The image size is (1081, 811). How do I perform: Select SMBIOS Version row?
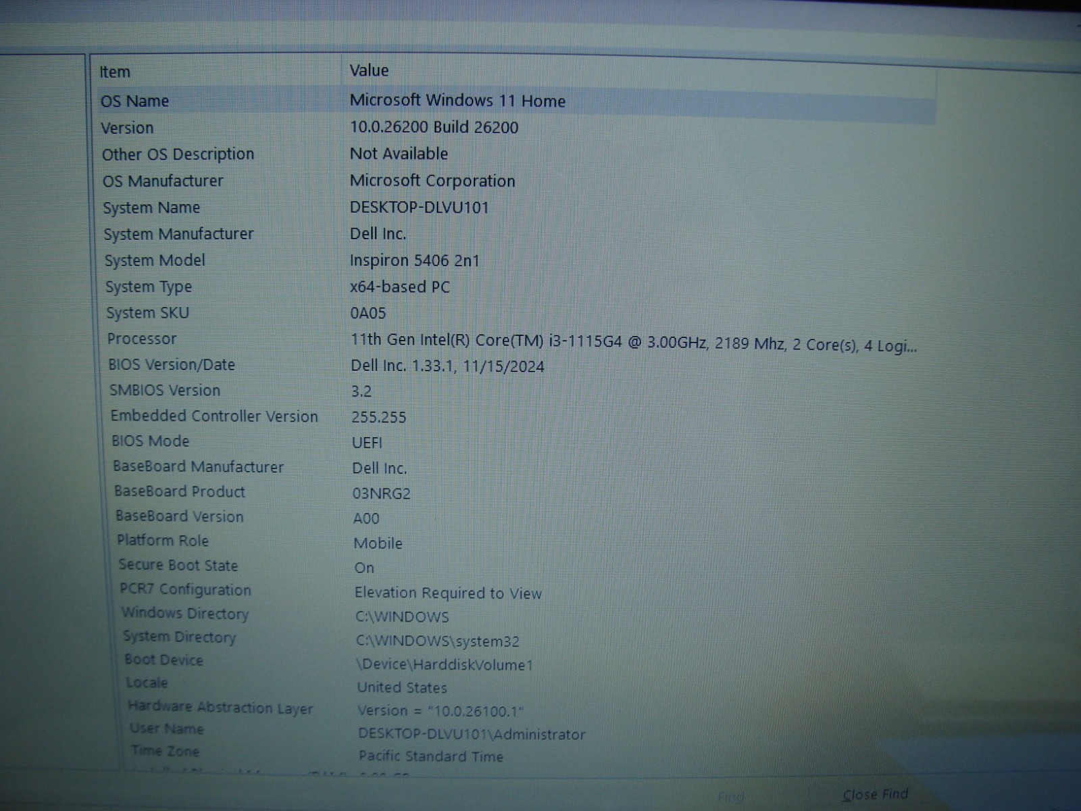[165, 391]
